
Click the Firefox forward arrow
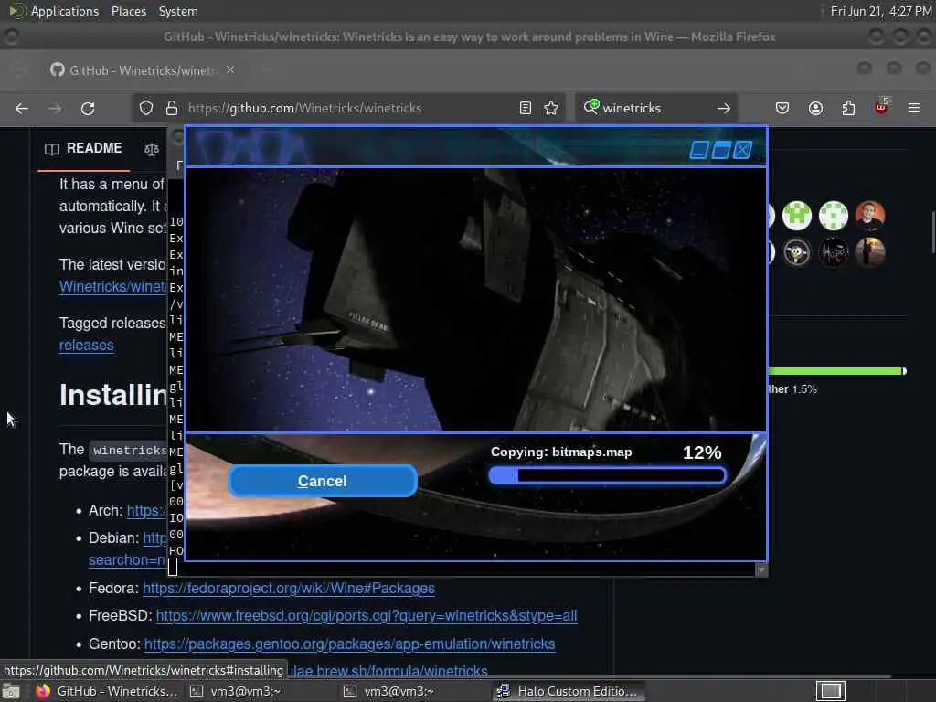tap(54, 108)
